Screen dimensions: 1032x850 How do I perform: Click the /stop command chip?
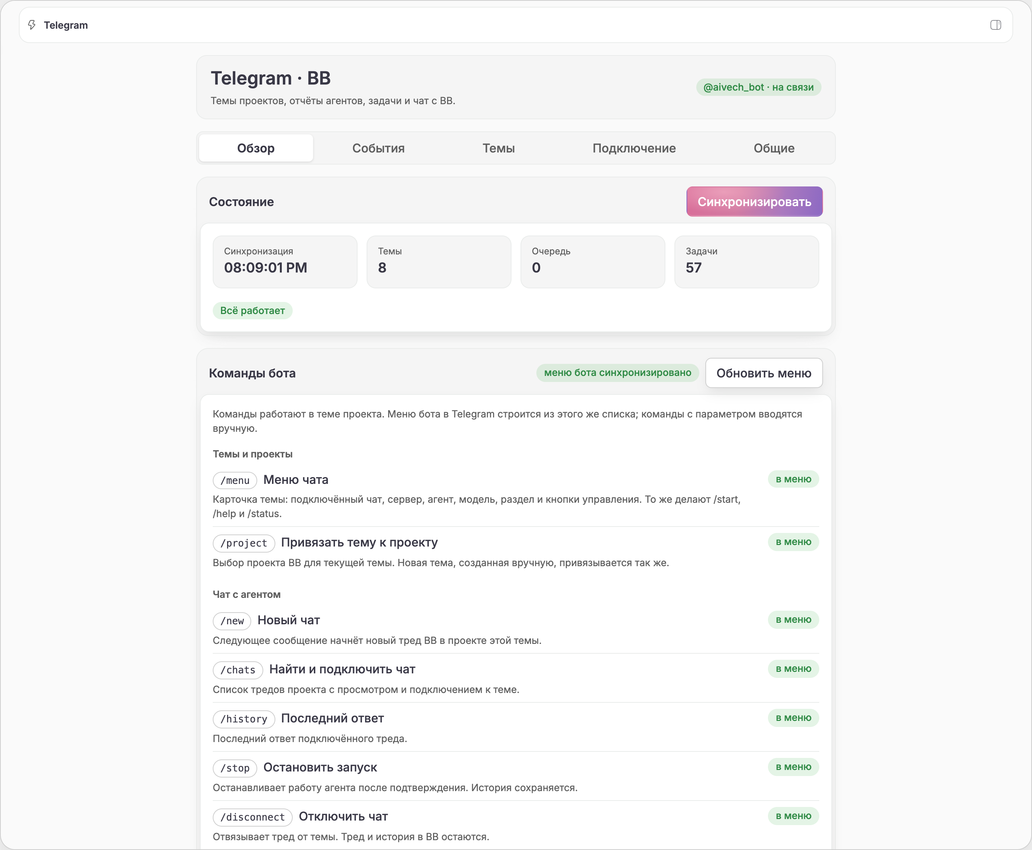[235, 768]
